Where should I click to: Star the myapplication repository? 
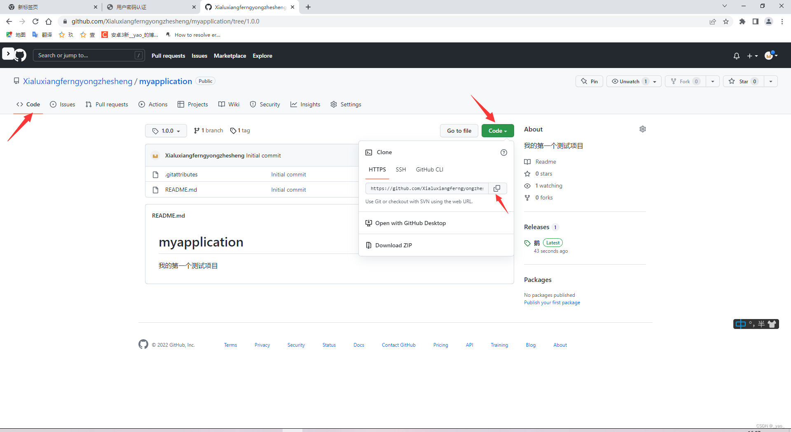point(744,81)
